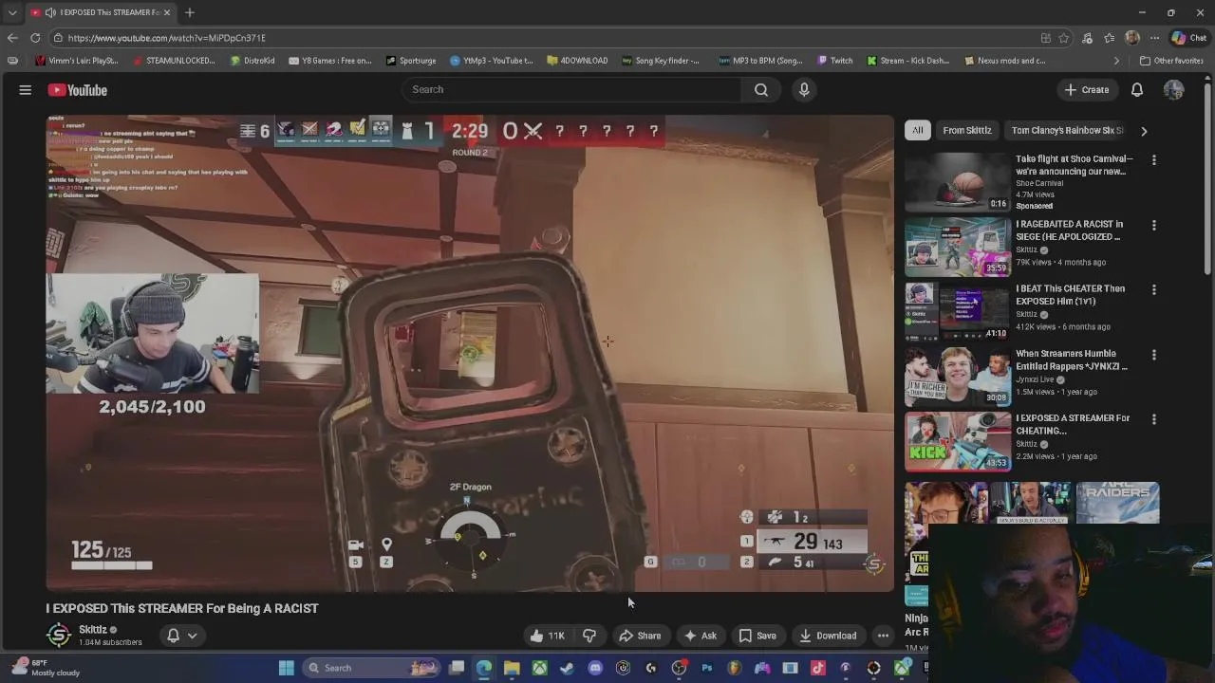
Task: Start voice search with microphone icon
Action: [x=804, y=89]
